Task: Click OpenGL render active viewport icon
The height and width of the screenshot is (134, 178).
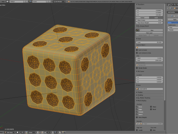Action: coord(63,133)
